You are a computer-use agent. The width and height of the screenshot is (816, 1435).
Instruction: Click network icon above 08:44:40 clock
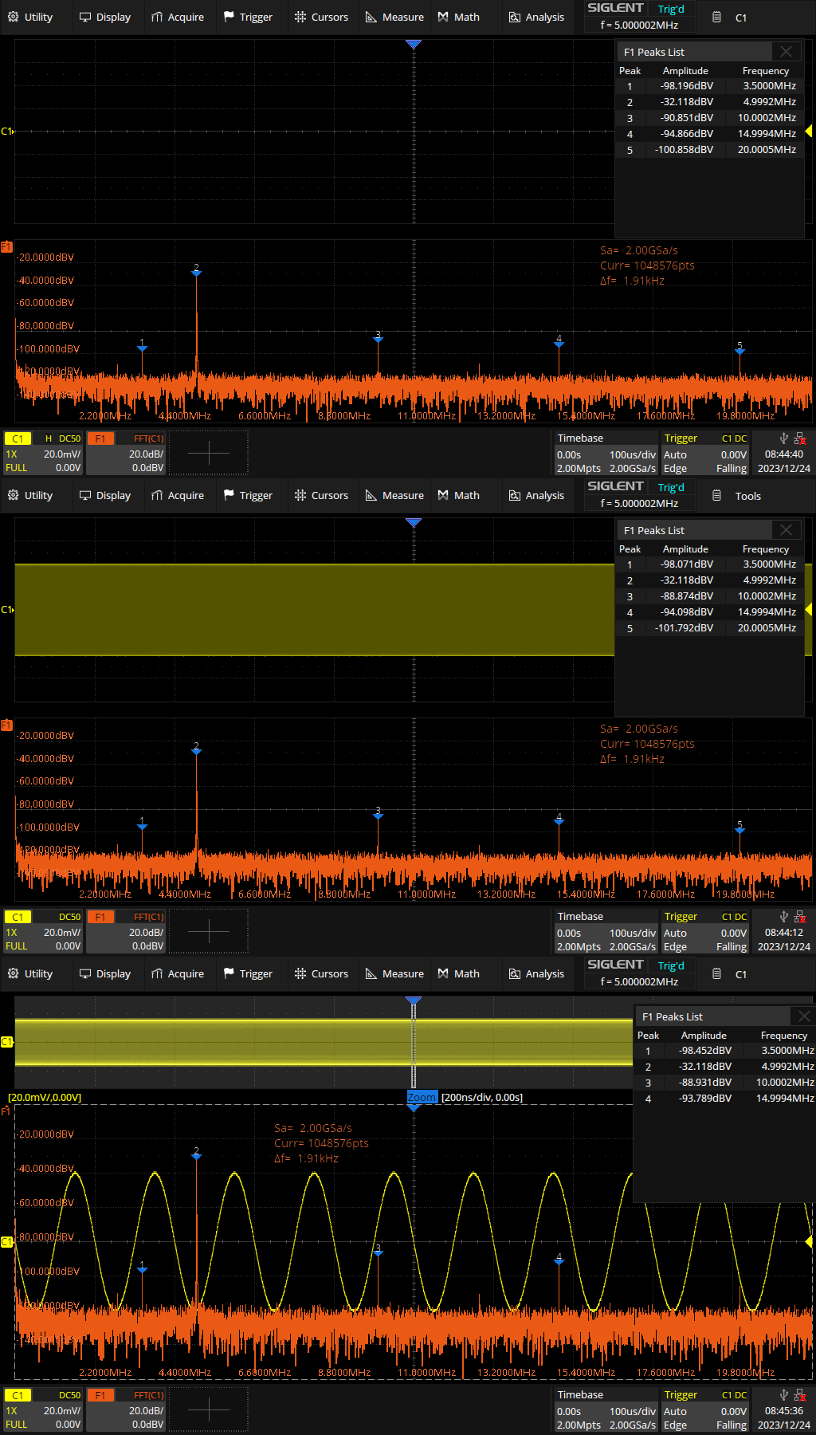click(800, 438)
